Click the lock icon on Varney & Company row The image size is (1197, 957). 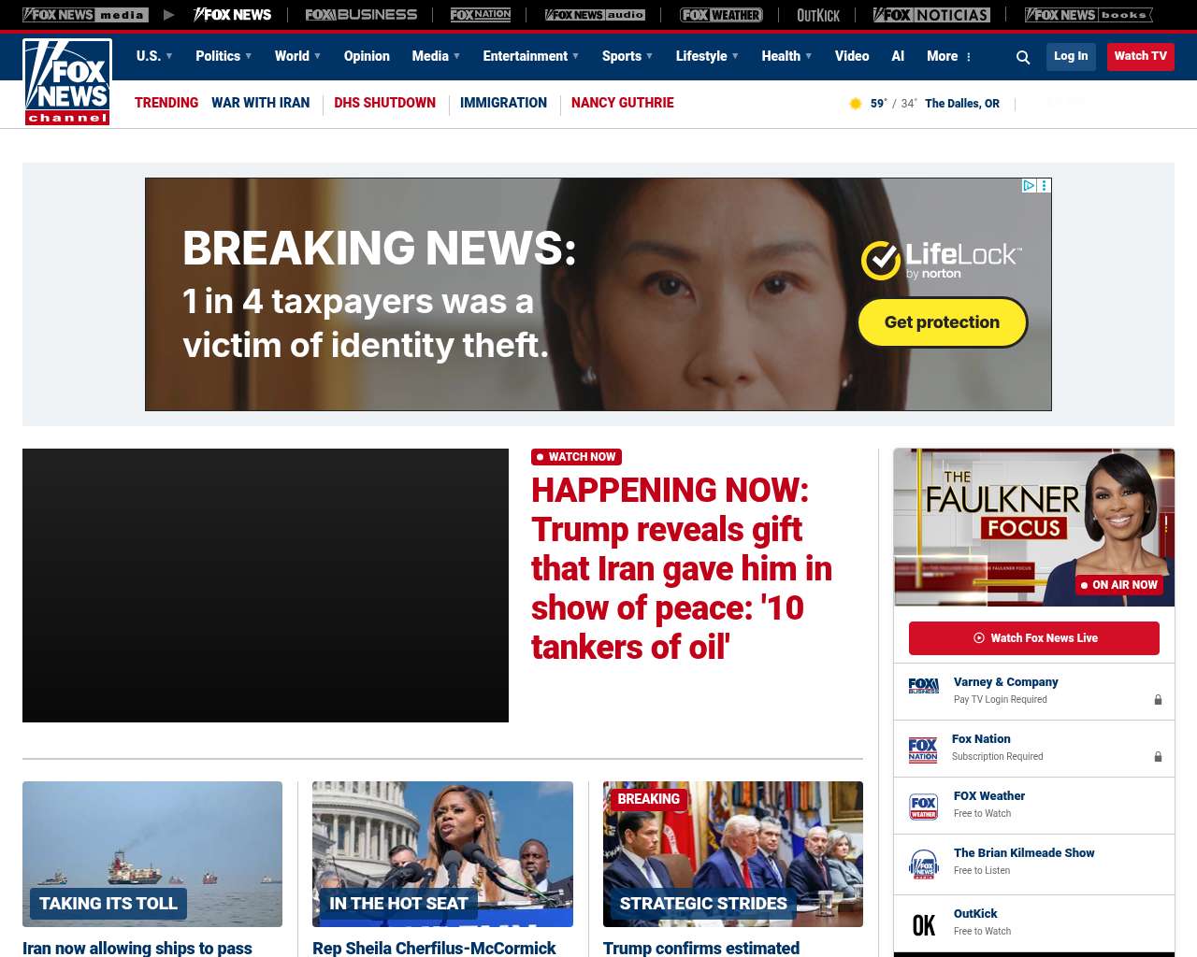pyautogui.click(x=1158, y=700)
